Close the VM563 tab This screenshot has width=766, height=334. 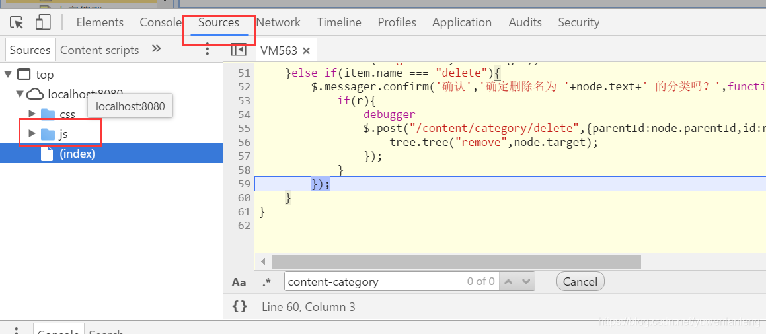pyautogui.click(x=306, y=50)
